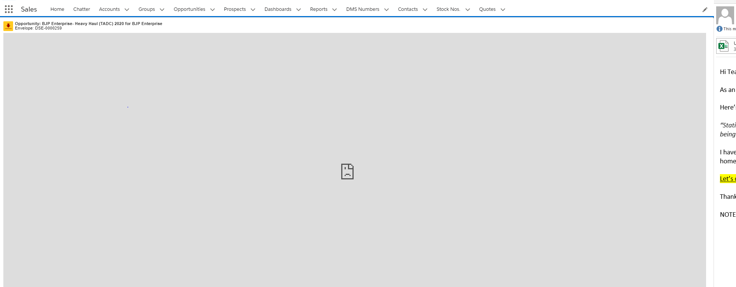Screen dimensions: 736x287
Task: Click the Opportunity BJP Enterprise title text
Action: [x=89, y=24]
